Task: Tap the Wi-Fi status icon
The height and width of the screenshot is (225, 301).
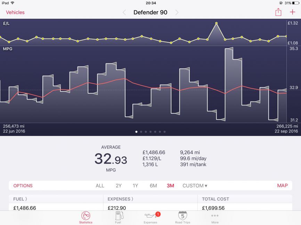Action: point(13,3)
